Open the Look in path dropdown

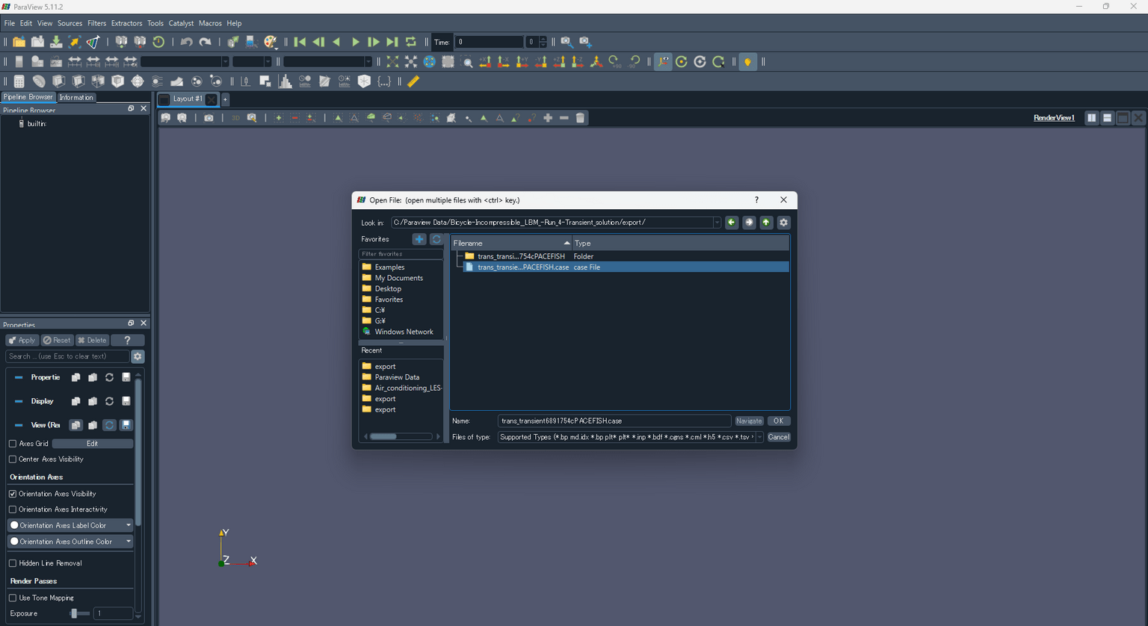click(717, 223)
